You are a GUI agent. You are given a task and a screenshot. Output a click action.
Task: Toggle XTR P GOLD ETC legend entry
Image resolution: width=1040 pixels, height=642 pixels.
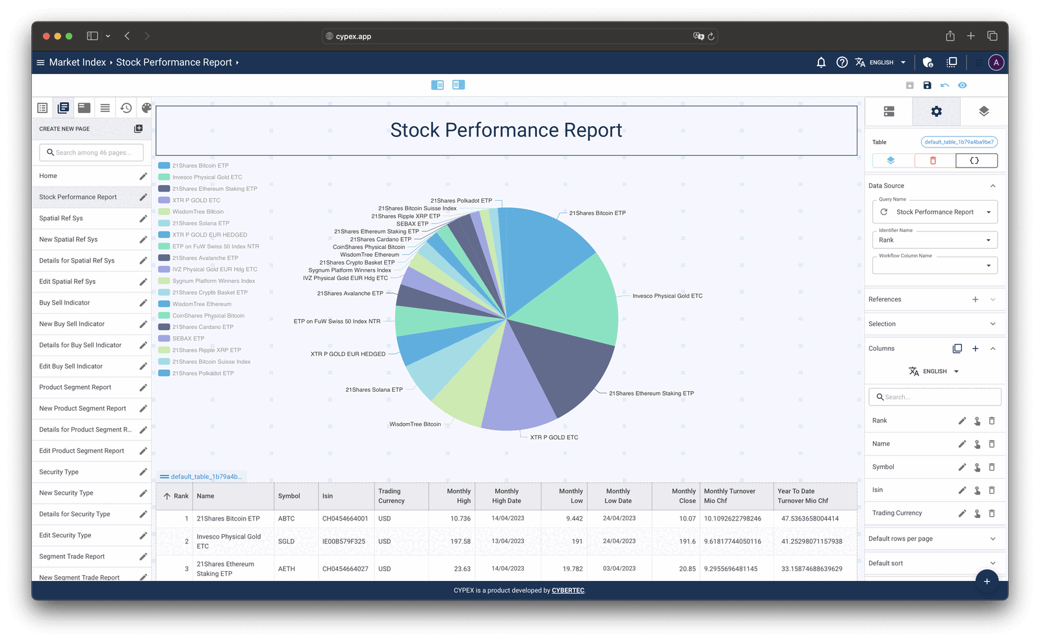click(x=189, y=200)
